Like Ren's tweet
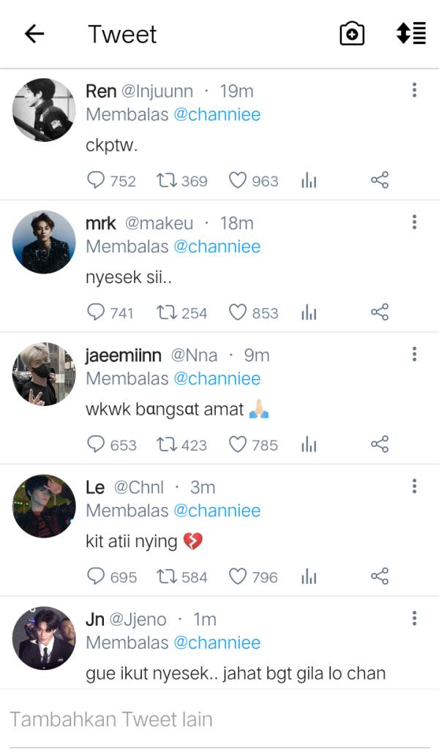 [238, 181]
